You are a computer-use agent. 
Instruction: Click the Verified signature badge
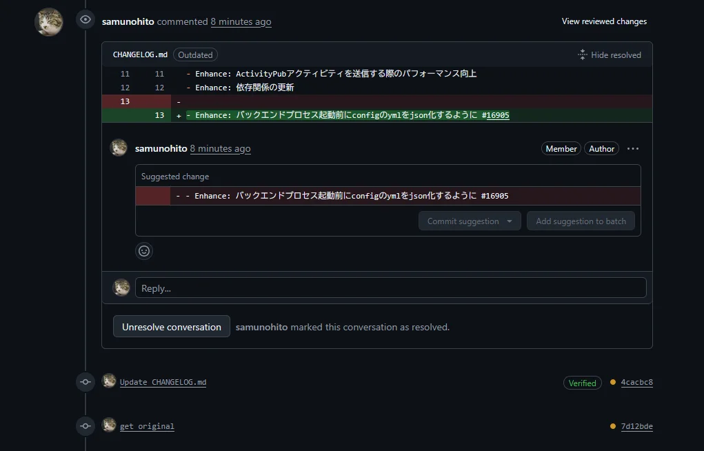tap(582, 383)
